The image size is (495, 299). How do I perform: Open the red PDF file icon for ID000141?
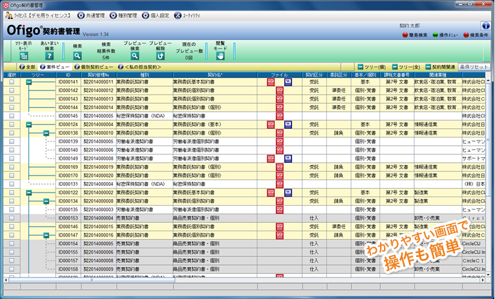click(270, 82)
